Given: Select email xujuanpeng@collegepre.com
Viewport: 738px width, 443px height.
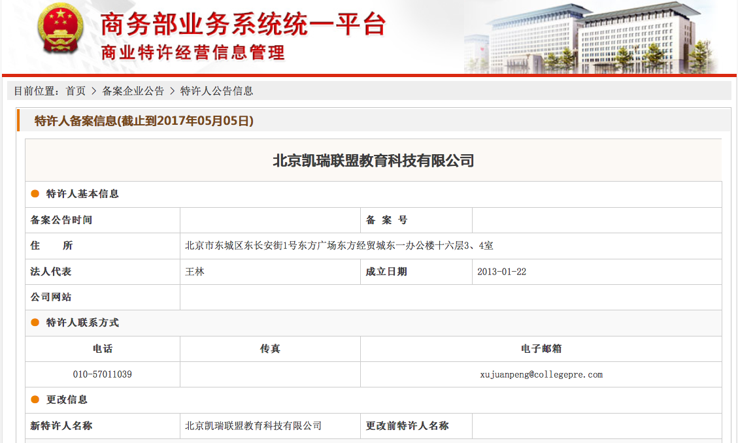Looking at the screenshot, I should pos(541,375).
